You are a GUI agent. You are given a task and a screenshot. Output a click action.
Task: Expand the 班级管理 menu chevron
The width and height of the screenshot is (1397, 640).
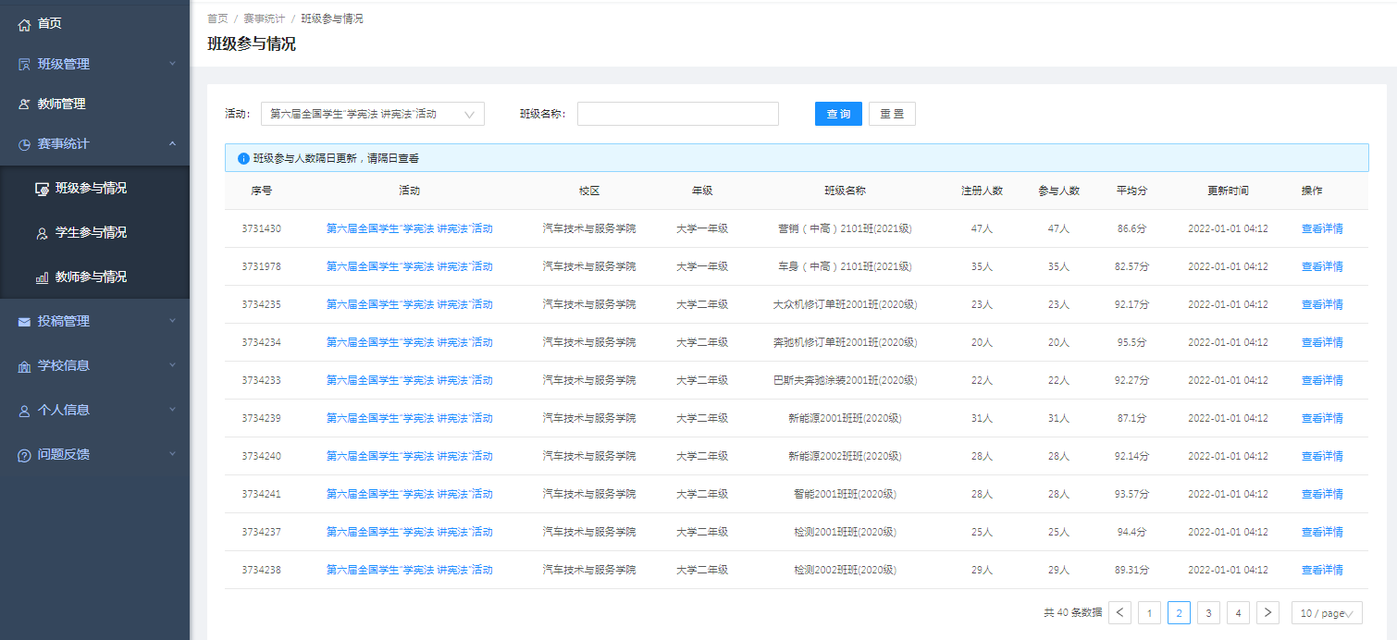[172, 64]
